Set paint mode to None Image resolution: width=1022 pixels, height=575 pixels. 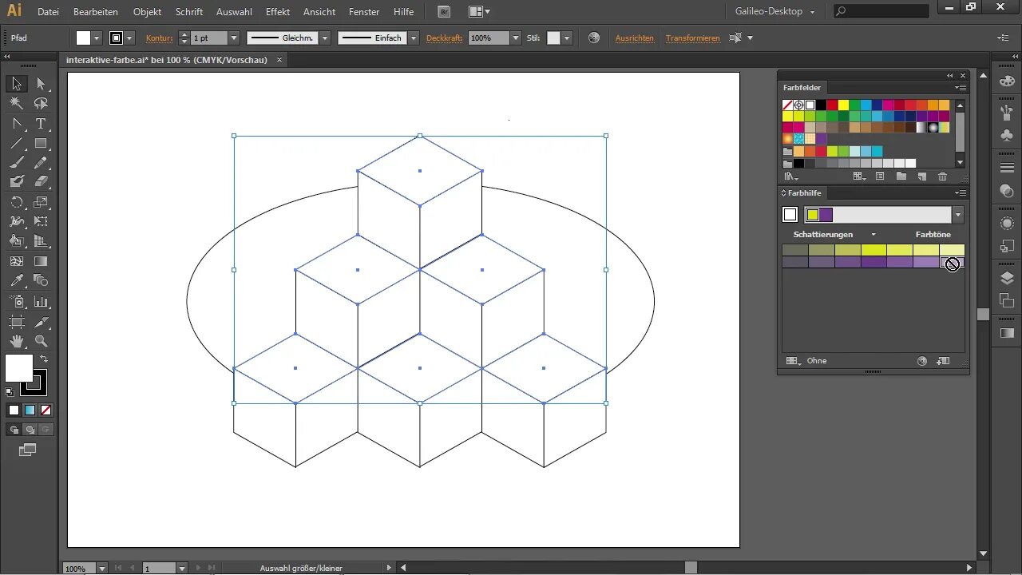pos(46,410)
